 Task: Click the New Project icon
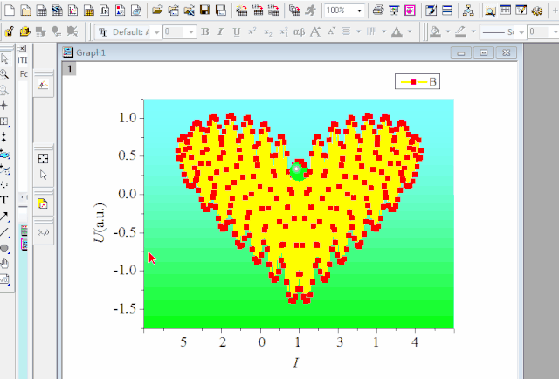point(8,10)
